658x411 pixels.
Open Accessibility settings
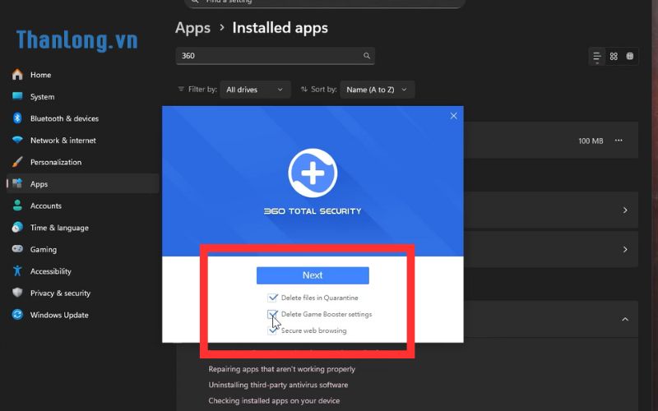[50, 271]
